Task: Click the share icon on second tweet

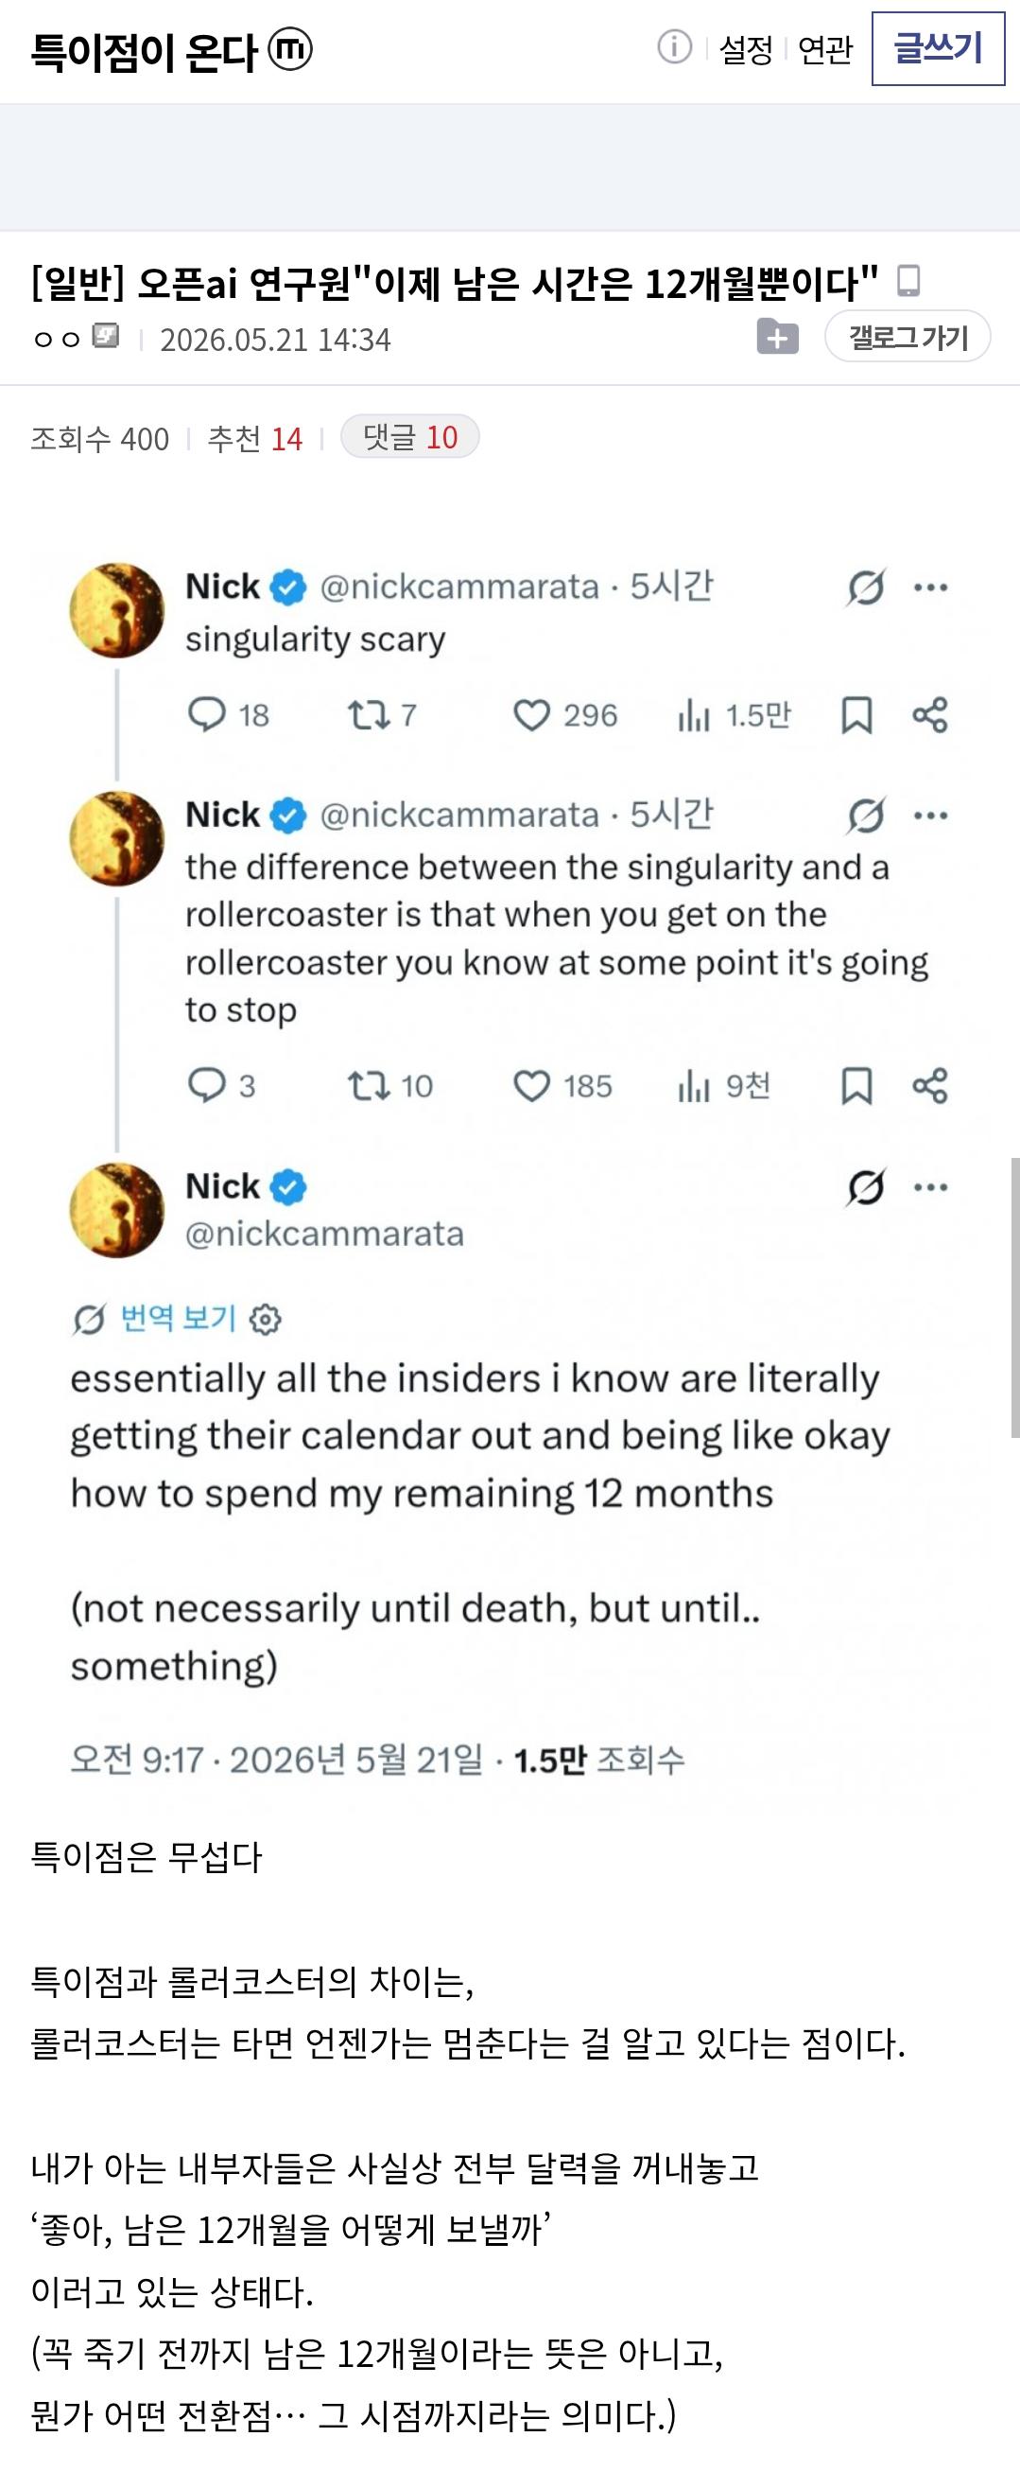Action: click(930, 1086)
